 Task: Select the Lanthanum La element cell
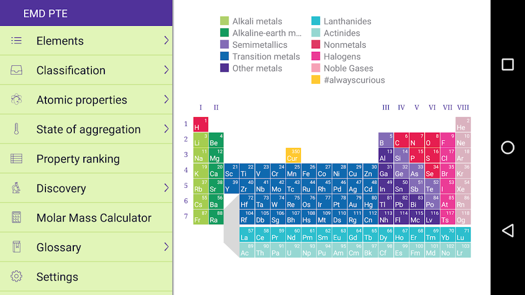click(247, 235)
